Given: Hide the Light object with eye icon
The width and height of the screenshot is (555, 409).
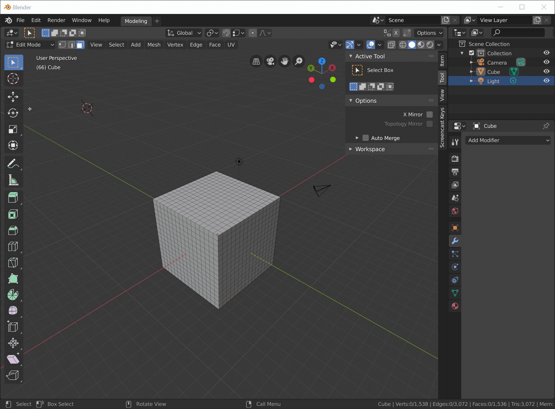Looking at the screenshot, I should point(547,81).
